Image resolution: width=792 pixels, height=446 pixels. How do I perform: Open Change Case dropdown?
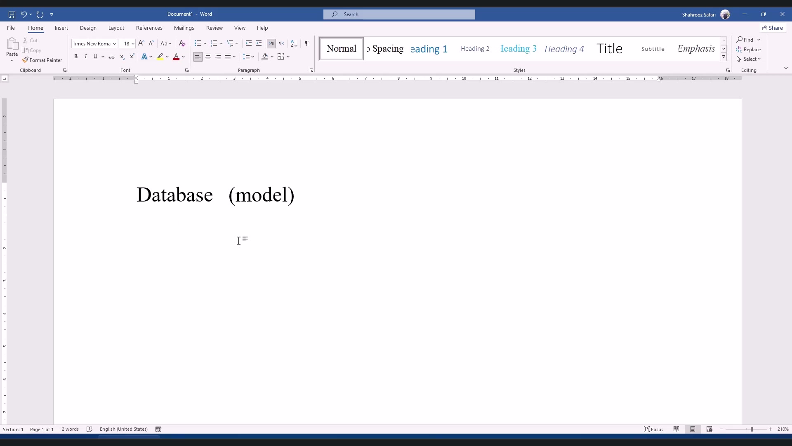(166, 43)
